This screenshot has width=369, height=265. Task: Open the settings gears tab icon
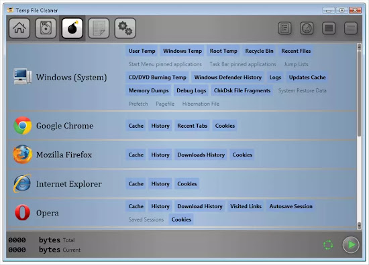click(125, 28)
